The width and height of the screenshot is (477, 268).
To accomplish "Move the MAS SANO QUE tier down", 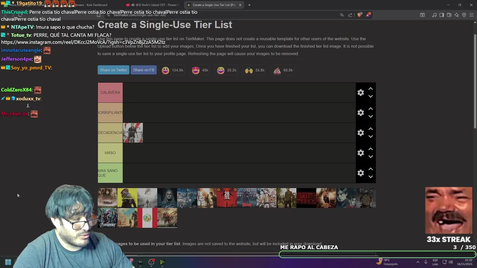I will [x=370, y=177].
